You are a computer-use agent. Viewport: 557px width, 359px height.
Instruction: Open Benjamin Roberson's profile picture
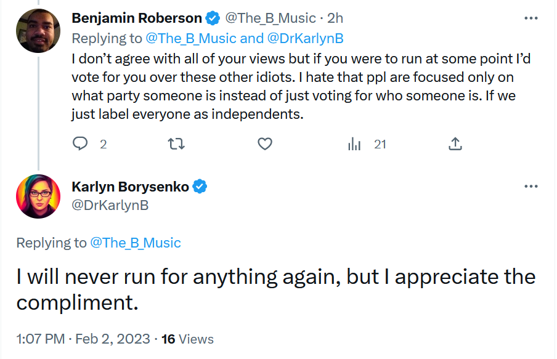tap(38, 31)
